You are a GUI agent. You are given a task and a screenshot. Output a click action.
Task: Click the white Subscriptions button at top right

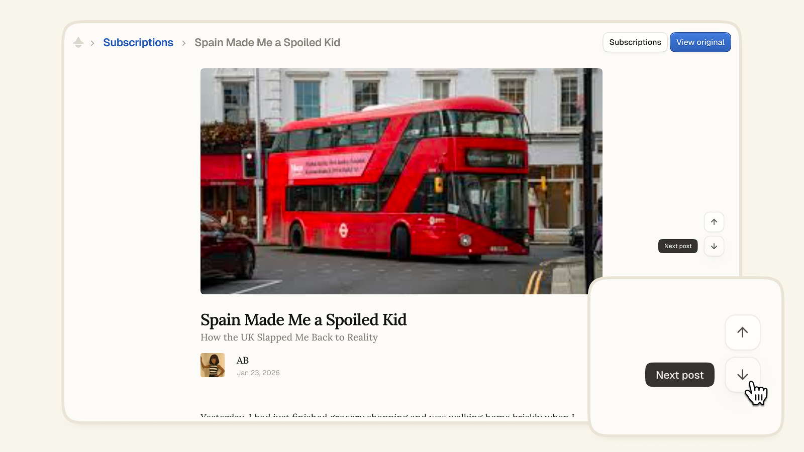click(635, 42)
